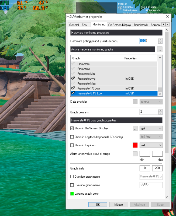The height and width of the screenshot is (216, 176).
Task: Click the download speed arrow icon in game overlay
Action: 120,8
